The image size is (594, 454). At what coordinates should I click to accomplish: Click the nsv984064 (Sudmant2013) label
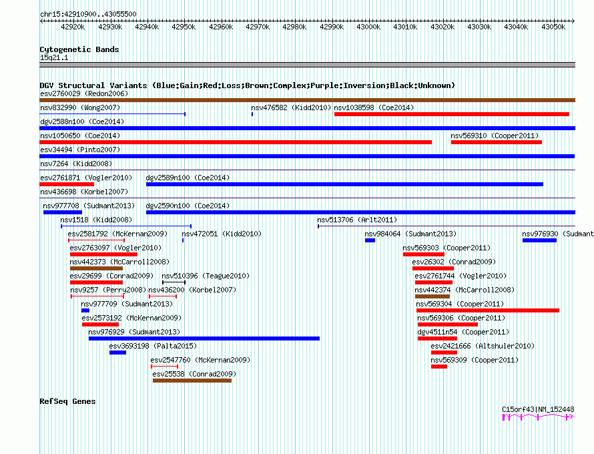tap(410, 234)
